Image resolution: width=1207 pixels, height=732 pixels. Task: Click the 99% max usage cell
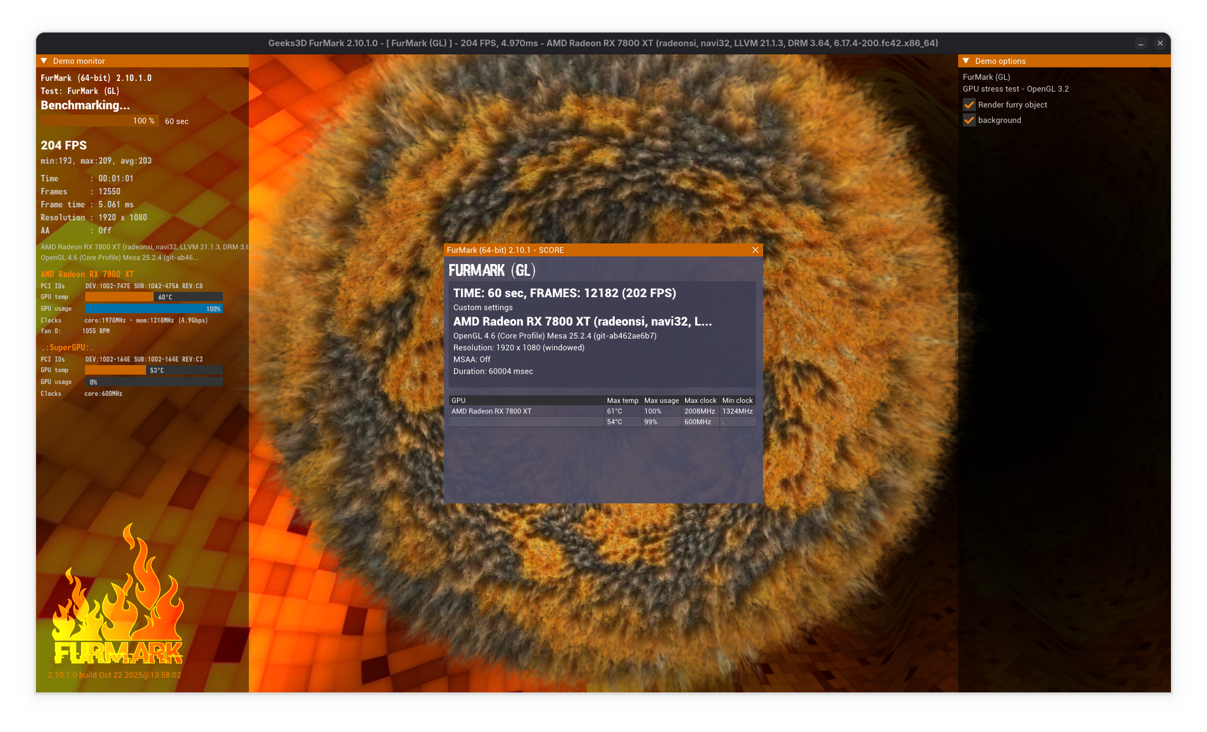(x=651, y=422)
